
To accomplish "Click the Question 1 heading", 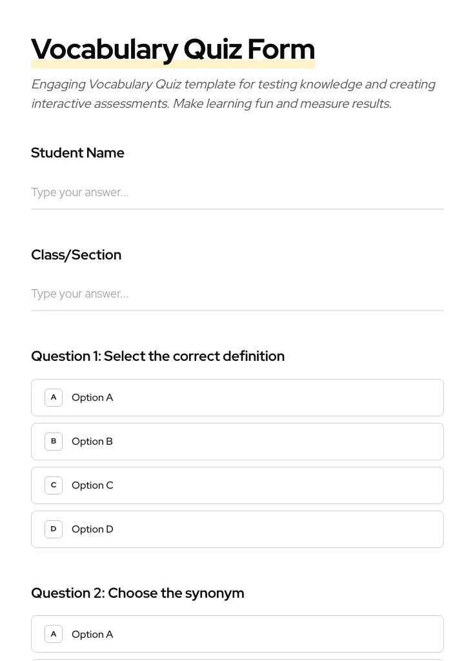I will [157, 356].
